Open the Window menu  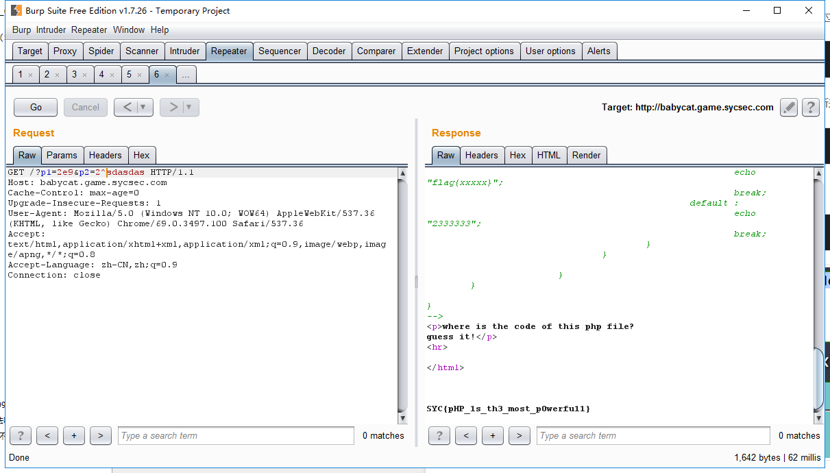click(x=129, y=29)
